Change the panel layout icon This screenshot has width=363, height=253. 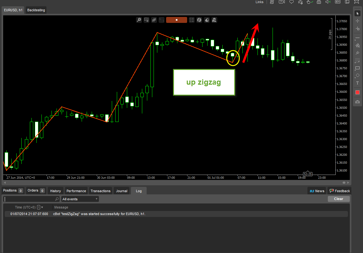tap(347, 2)
